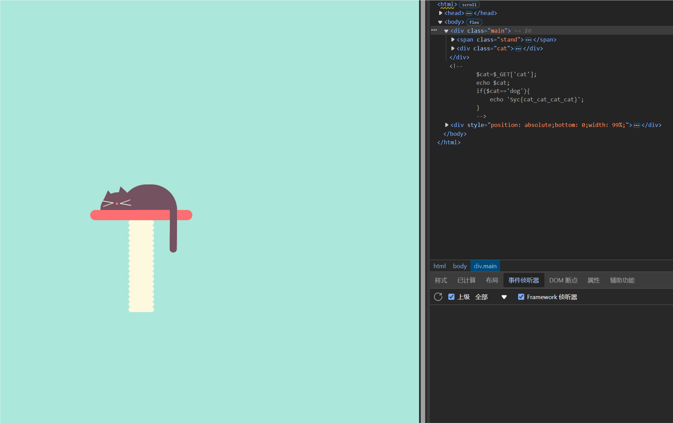The image size is (673, 423).
Task: Open the 属性 properties tab
Action: point(594,280)
